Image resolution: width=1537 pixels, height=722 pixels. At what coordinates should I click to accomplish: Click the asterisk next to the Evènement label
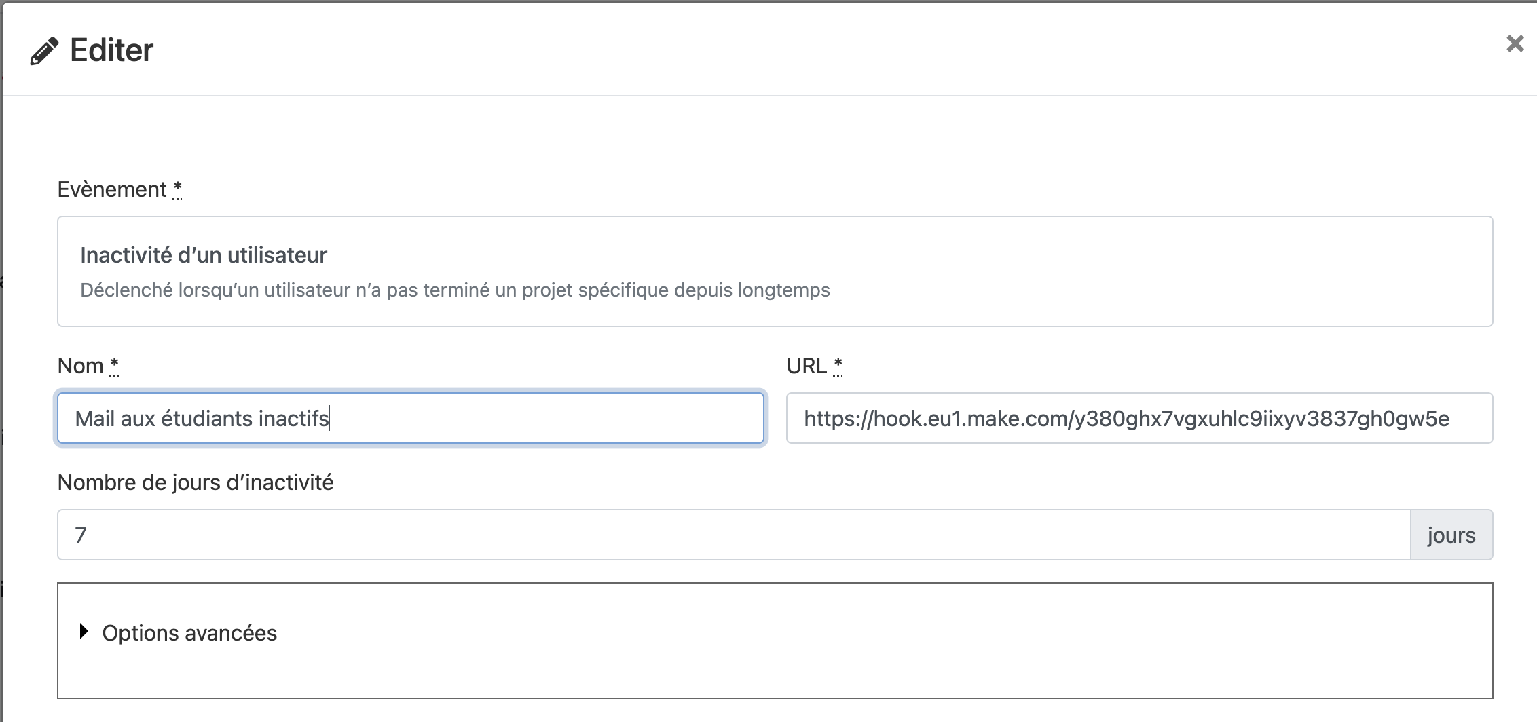pos(177,187)
